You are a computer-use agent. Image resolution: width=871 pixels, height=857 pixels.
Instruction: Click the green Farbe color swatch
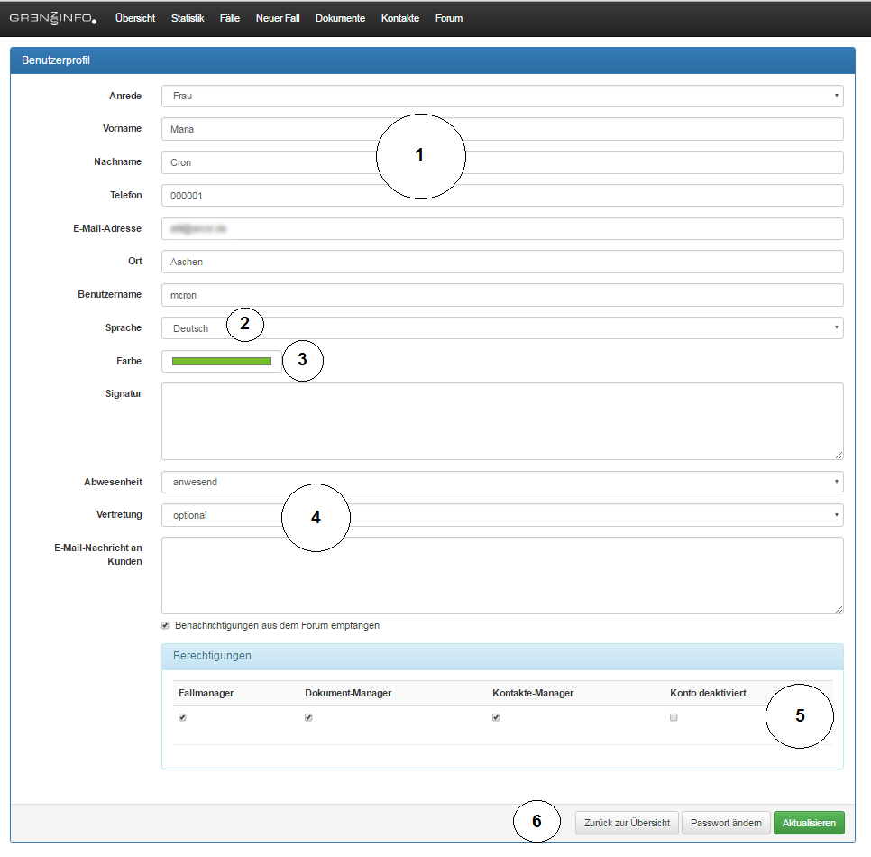click(222, 362)
